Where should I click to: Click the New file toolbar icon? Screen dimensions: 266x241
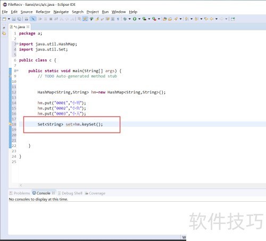click(4, 19)
